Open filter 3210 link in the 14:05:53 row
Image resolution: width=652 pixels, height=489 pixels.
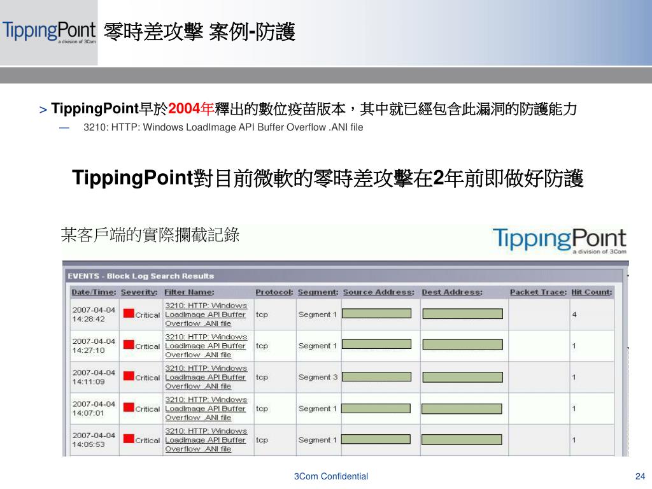[206, 440]
